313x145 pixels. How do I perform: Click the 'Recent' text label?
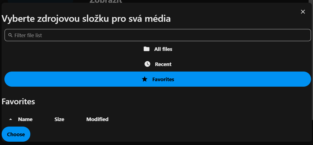[x=163, y=64]
